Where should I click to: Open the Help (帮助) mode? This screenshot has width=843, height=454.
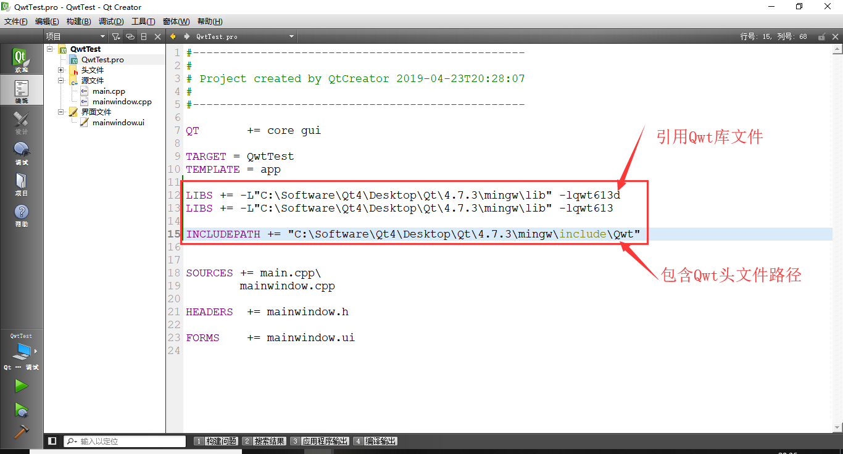pos(21,215)
